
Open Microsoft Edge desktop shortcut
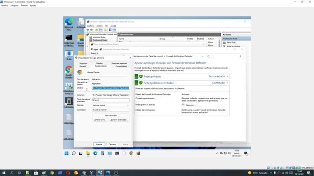[x=69, y=24]
